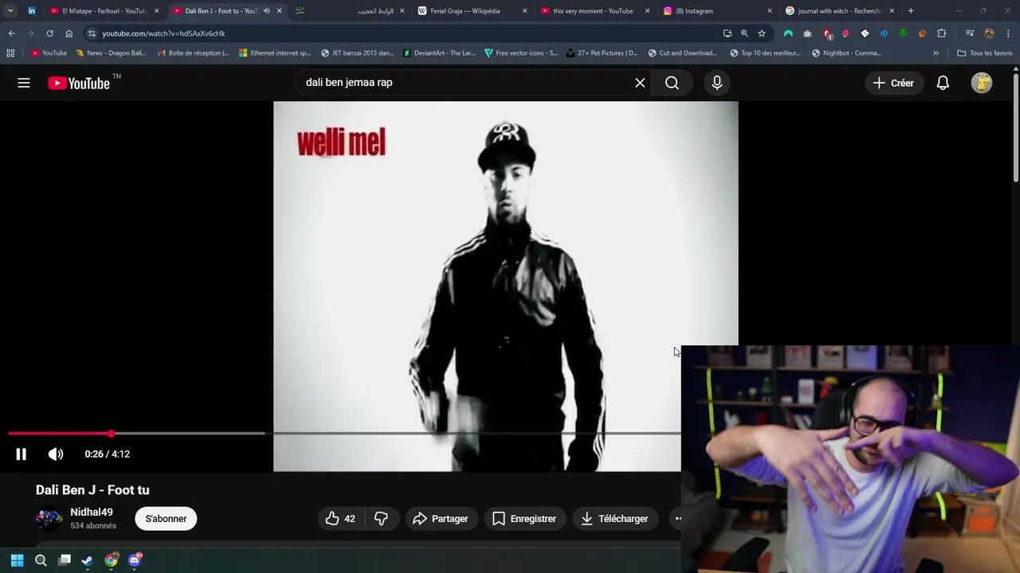View site information icon in address bar
The image size is (1020, 573).
92,33
